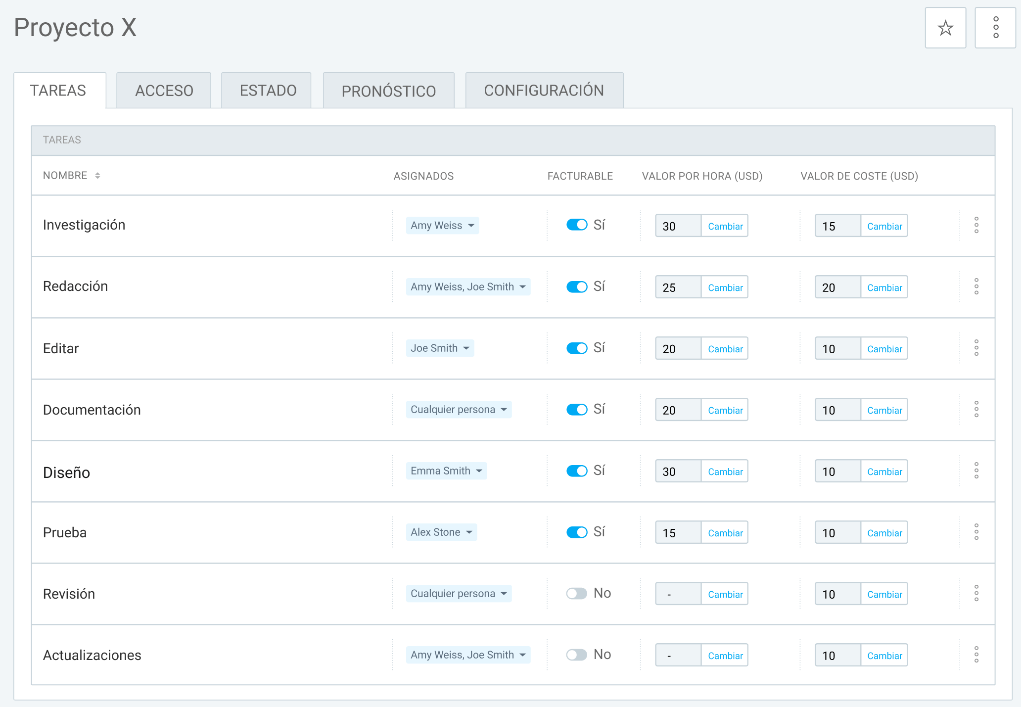1021x707 pixels.
Task: Click the NOMBRE column header
Action: [x=65, y=176]
